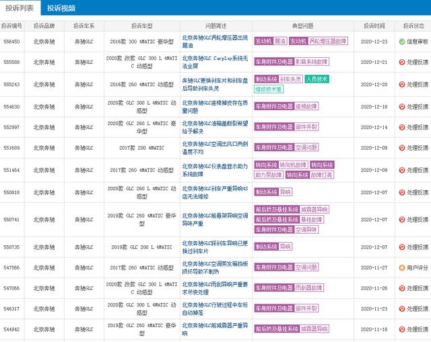
Task: Click 制动系统 异响 tag in row 550818
Action: pos(273,192)
